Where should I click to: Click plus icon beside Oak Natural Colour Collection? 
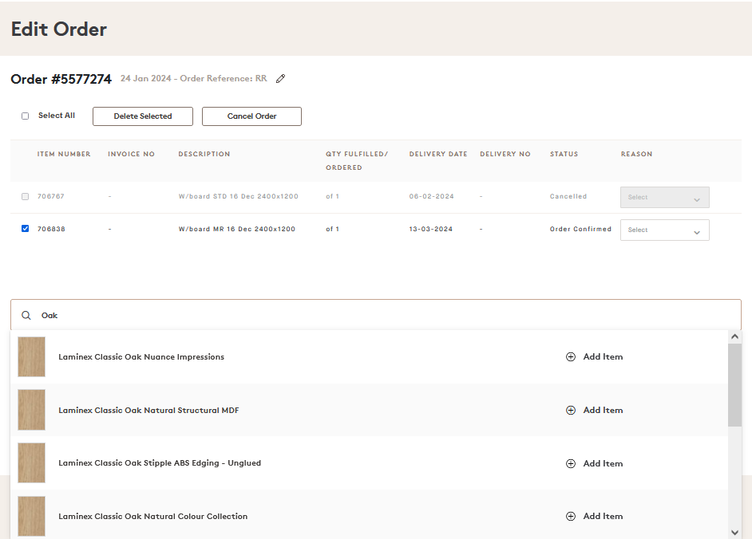click(x=571, y=516)
